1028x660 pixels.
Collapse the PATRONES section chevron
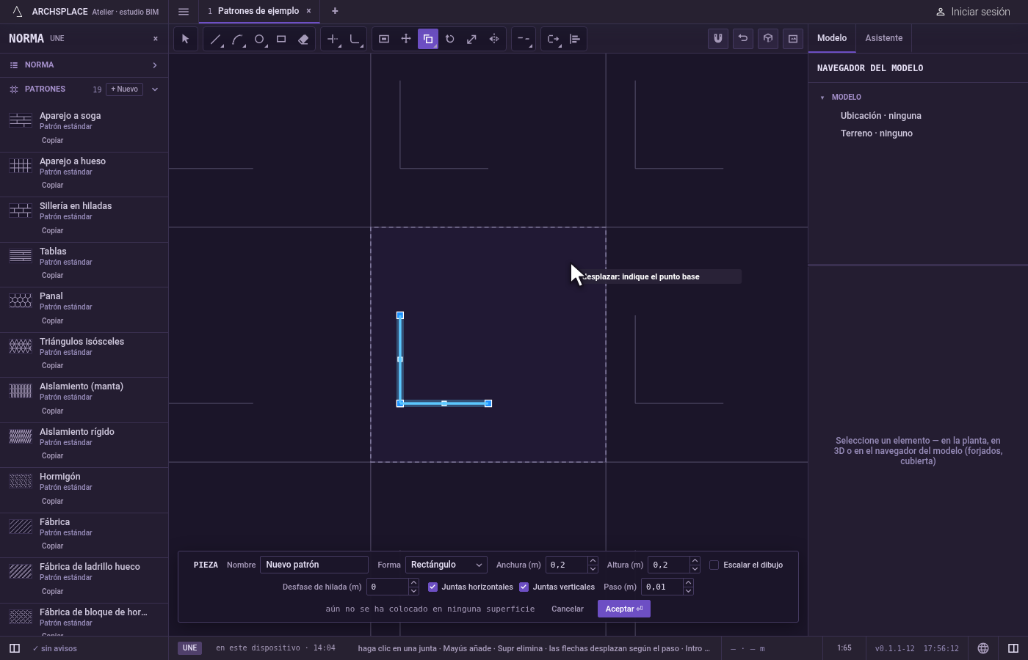point(155,89)
